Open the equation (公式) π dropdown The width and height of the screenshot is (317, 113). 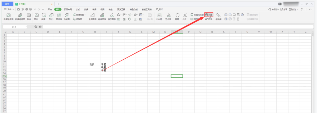[185, 17]
